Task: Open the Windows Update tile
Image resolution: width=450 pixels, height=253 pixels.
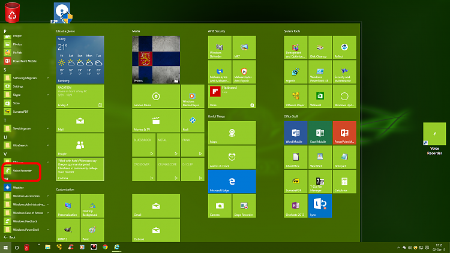Action: [x=344, y=97]
